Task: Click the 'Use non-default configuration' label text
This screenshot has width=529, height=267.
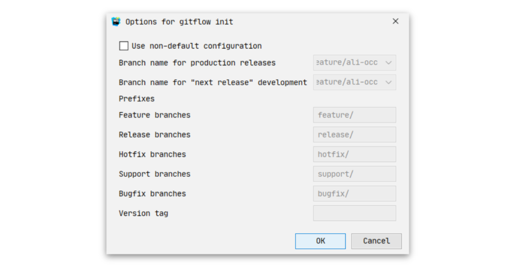Action: (x=197, y=46)
